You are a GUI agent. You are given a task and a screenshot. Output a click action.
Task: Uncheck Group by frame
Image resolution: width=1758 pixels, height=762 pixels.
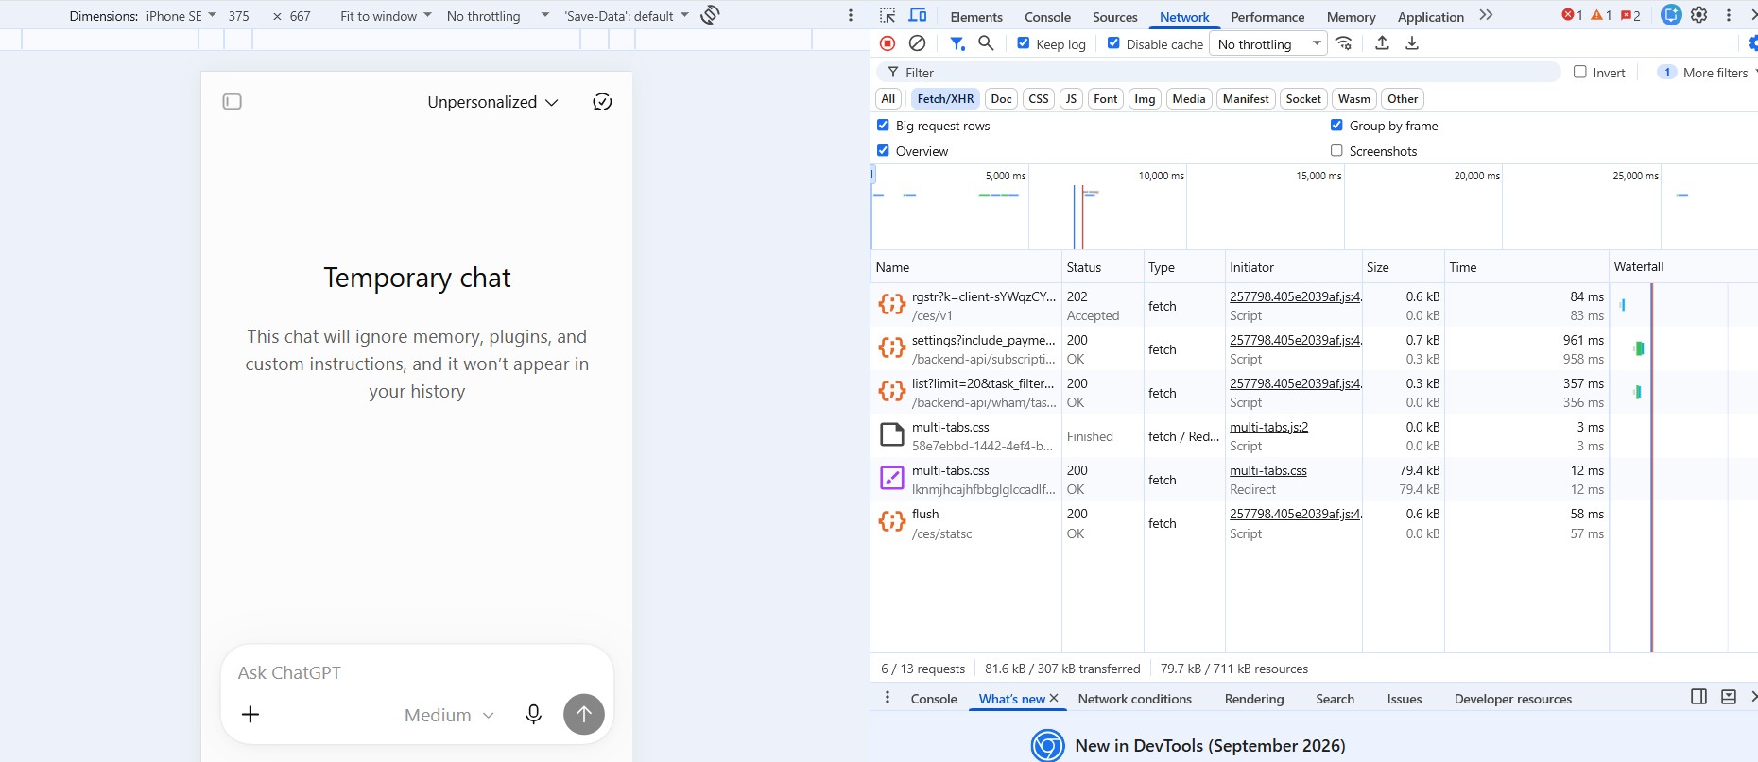click(1336, 125)
